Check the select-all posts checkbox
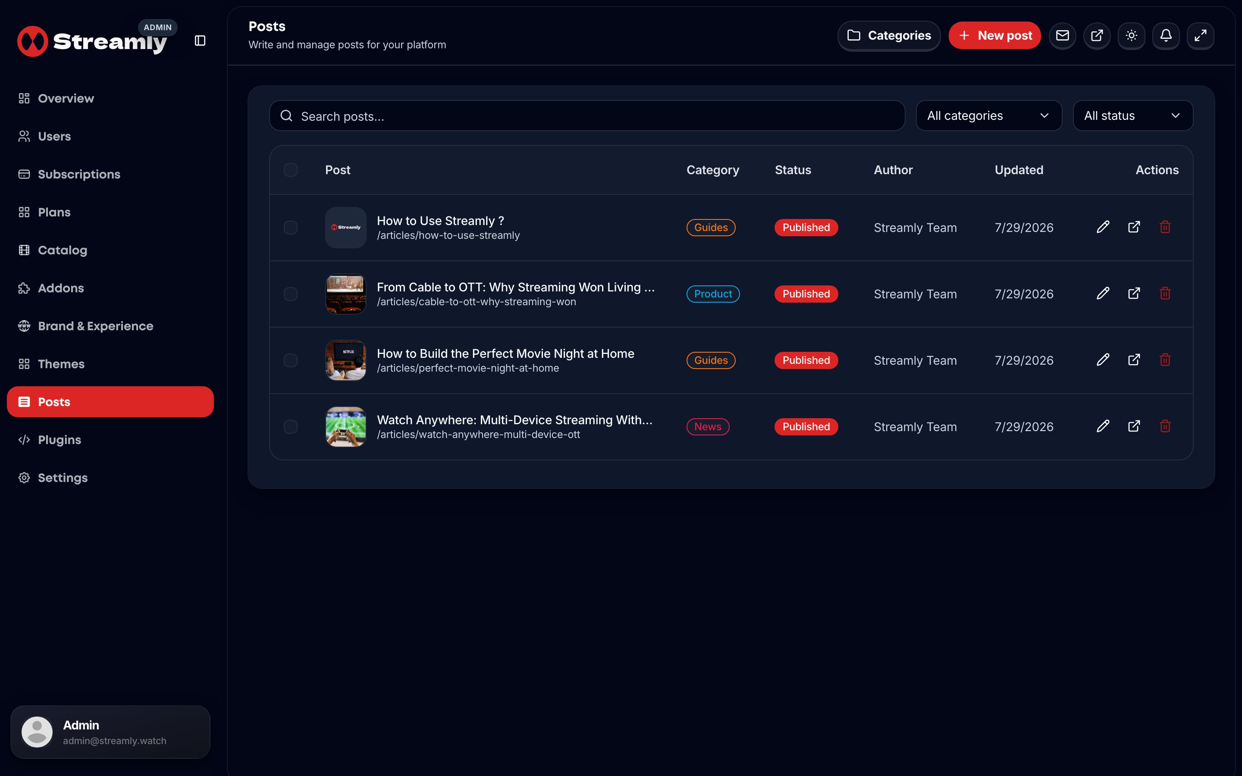 (x=291, y=170)
